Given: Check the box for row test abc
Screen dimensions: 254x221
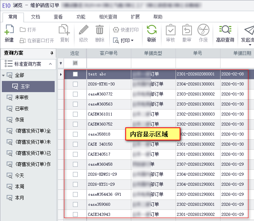Looking at the screenshot, I should (x=75, y=74).
